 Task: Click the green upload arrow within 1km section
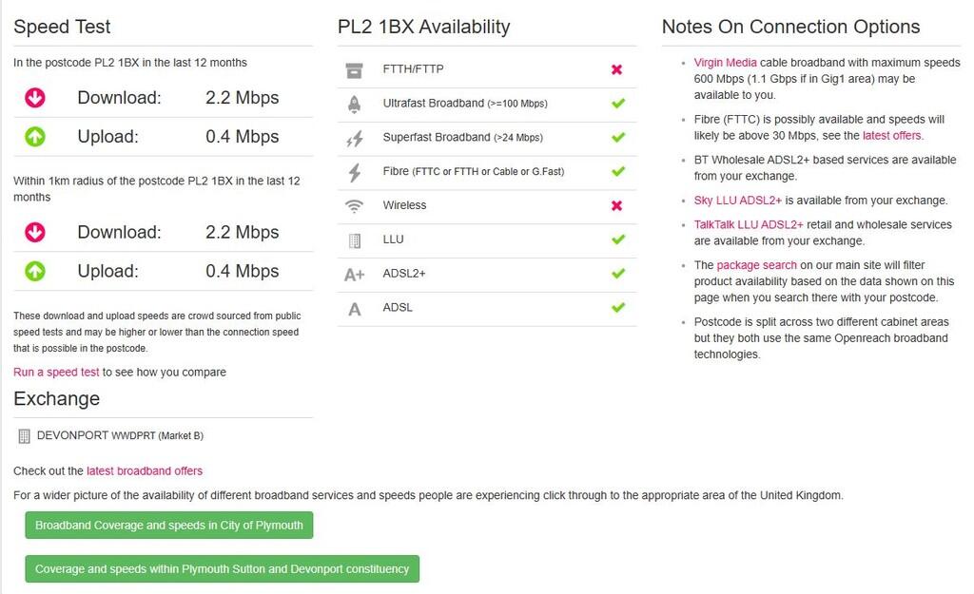[35, 271]
